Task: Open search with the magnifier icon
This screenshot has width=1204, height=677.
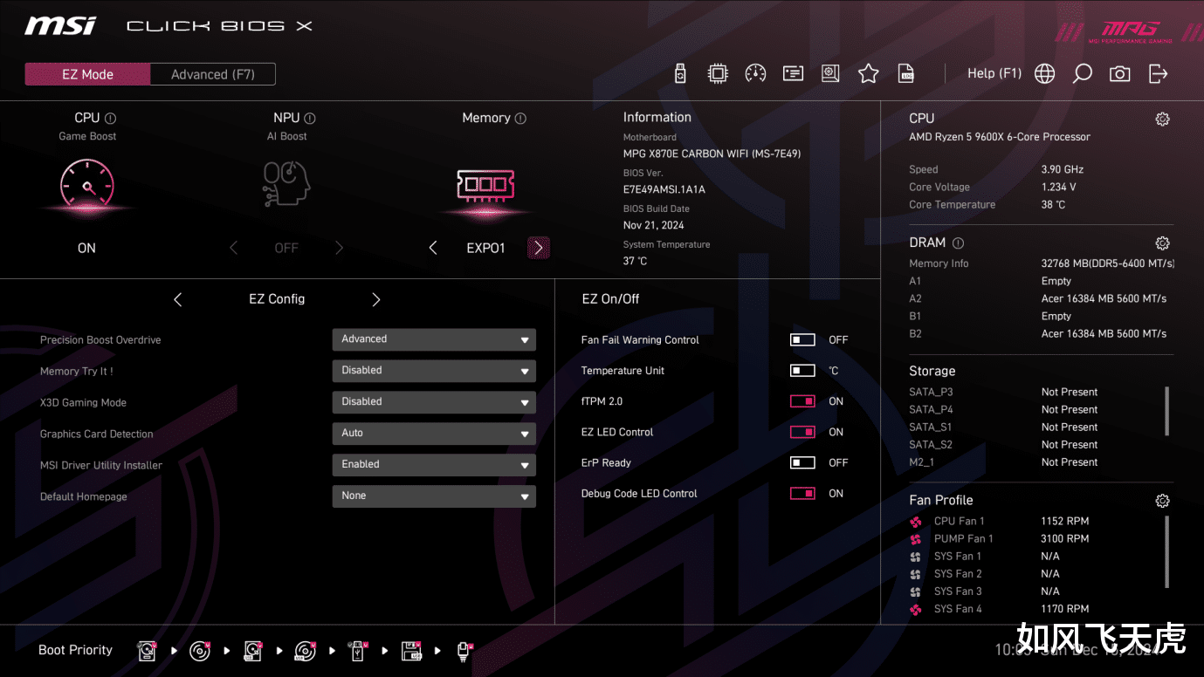Action: coord(1082,74)
